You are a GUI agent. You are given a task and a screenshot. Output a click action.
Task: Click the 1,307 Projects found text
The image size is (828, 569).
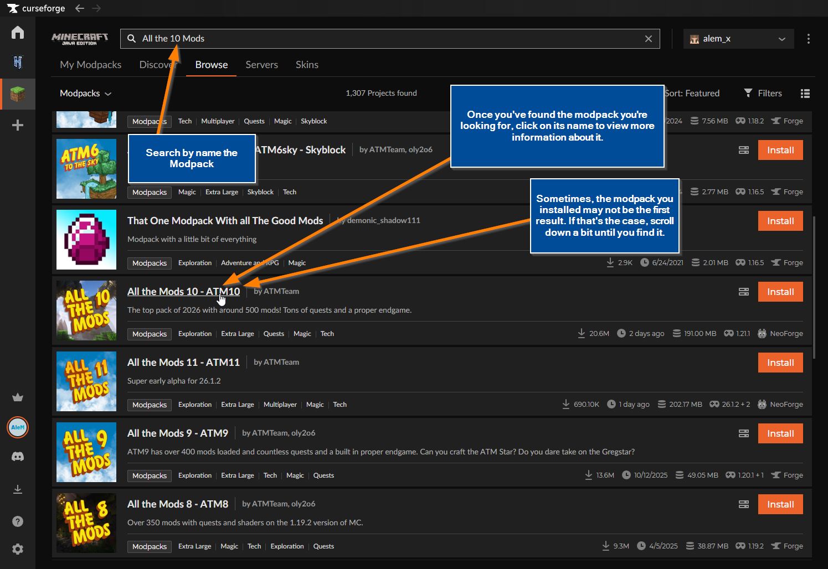381,93
